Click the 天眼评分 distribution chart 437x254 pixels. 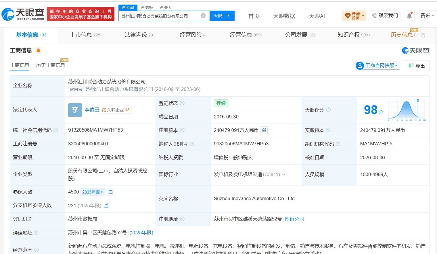(x=407, y=110)
